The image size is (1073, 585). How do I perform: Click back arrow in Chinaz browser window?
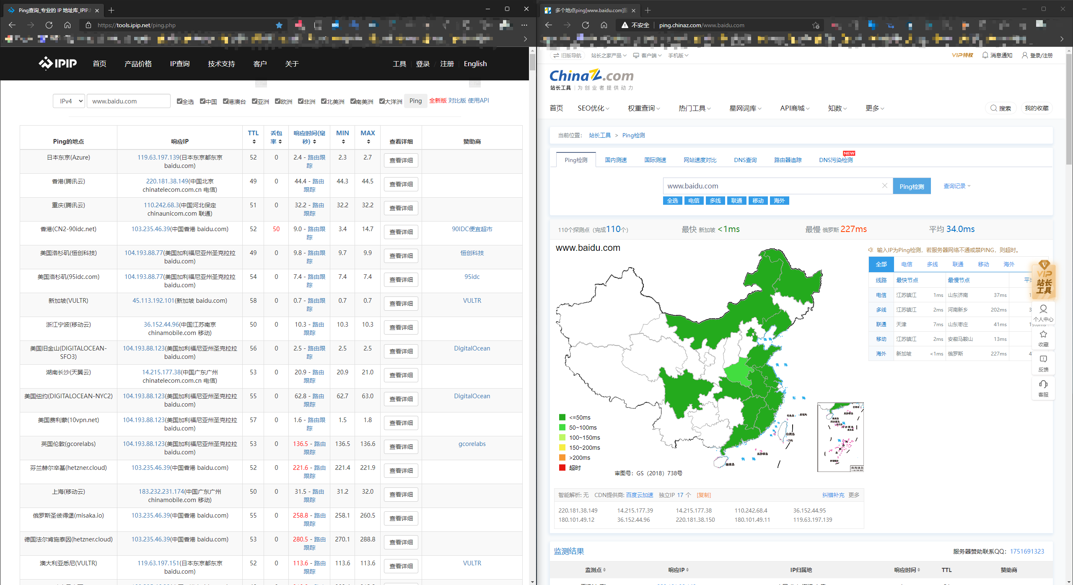549,25
